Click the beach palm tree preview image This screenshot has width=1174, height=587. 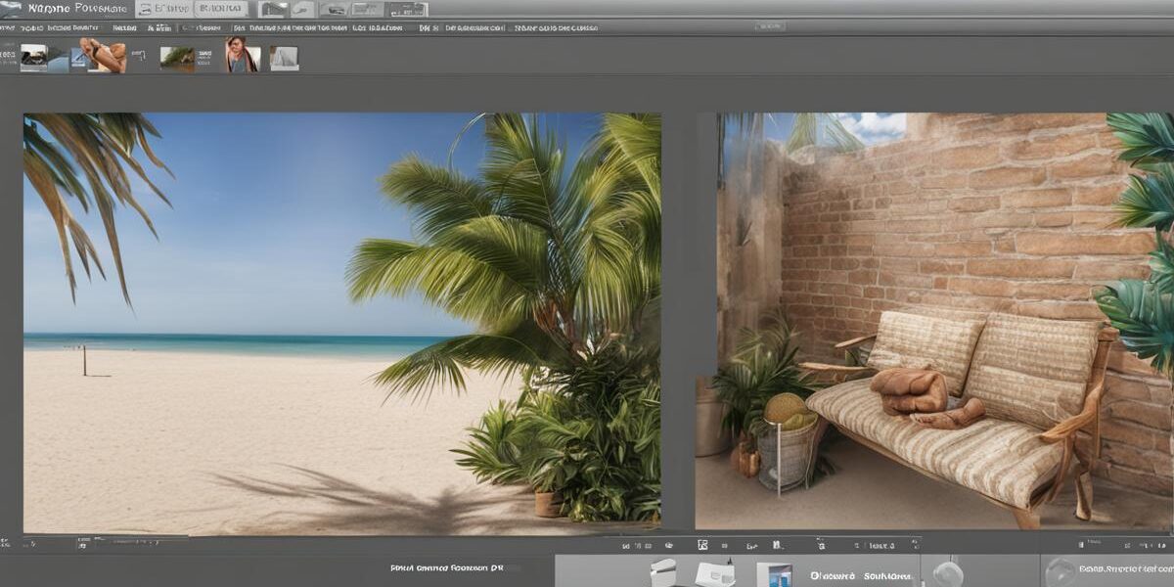pyautogui.click(x=341, y=323)
